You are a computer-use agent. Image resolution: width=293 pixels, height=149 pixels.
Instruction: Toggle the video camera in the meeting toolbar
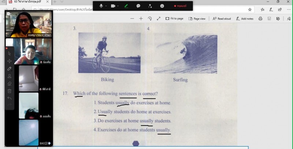click(x=113, y=6)
